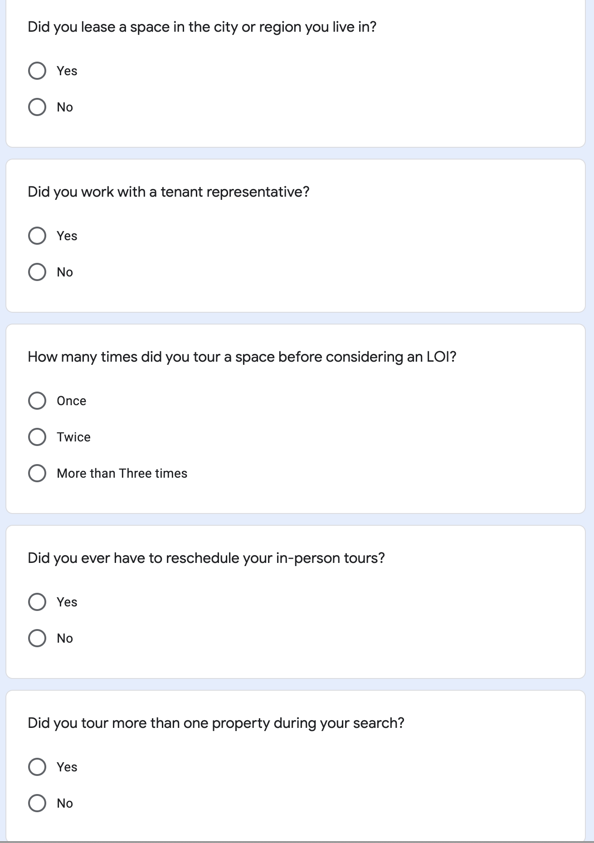Click the 'Once' option label text
The image size is (594, 843).
click(x=71, y=401)
